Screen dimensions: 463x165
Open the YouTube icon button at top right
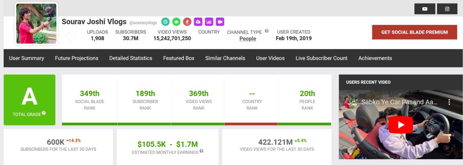[x=425, y=9]
